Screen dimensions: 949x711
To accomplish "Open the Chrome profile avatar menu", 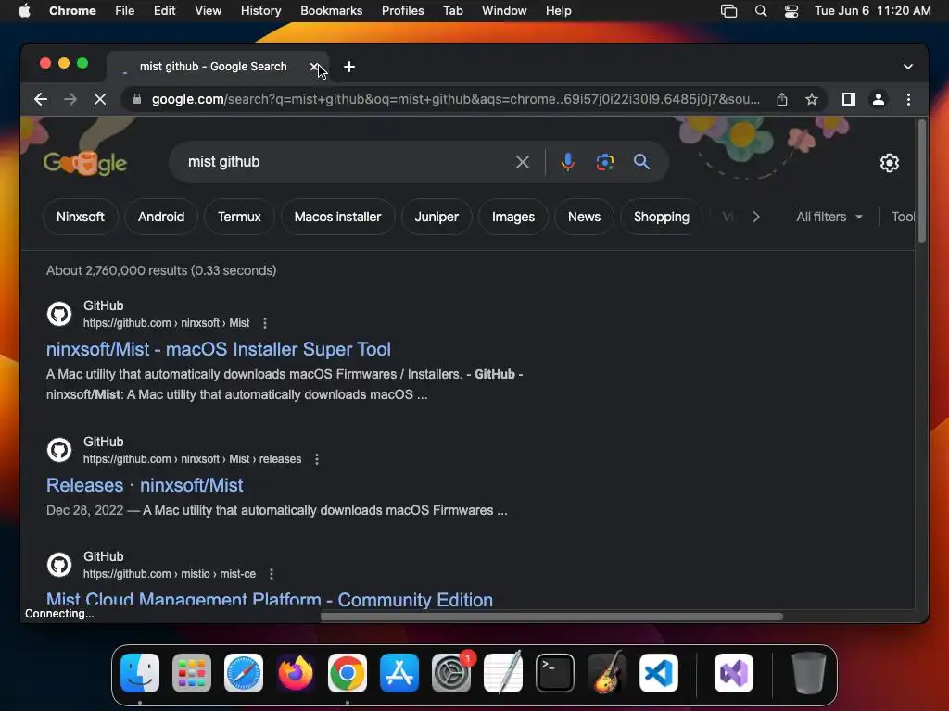I will pyautogui.click(x=879, y=99).
